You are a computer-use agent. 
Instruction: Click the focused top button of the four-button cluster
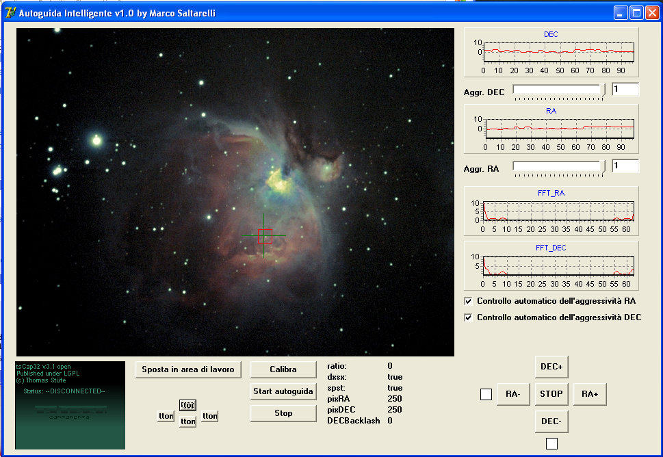coord(187,406)
